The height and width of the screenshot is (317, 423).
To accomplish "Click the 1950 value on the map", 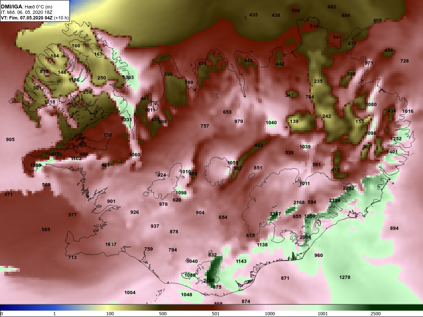I will tap(310, 216).
